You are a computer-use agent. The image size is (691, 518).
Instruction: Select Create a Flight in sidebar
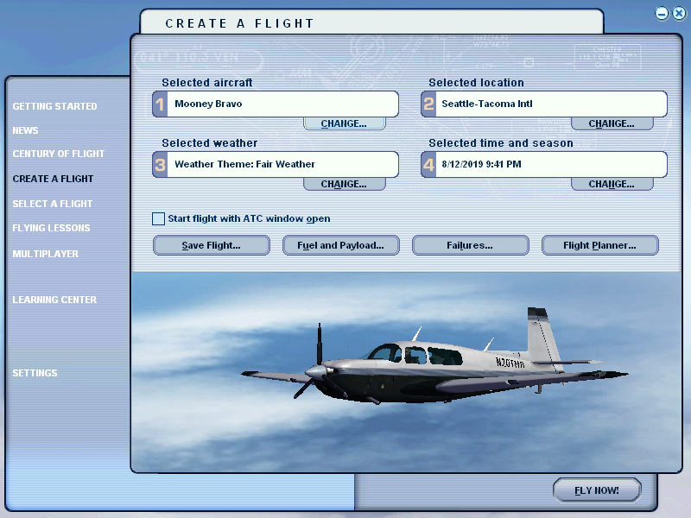(53, 179)
